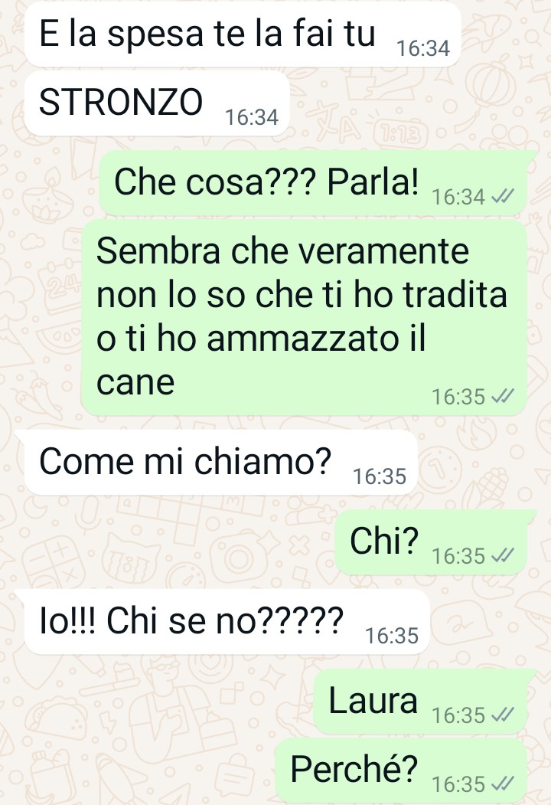Select the 'STRONZO' message bubble
The height and width of the screenshot is (805, 551).
(x=157, y=103)
